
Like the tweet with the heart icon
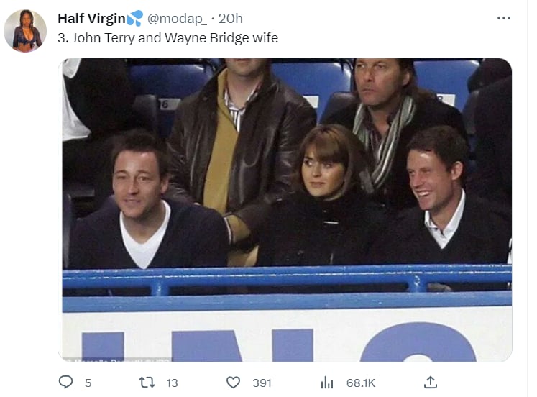tap(233, 383)
